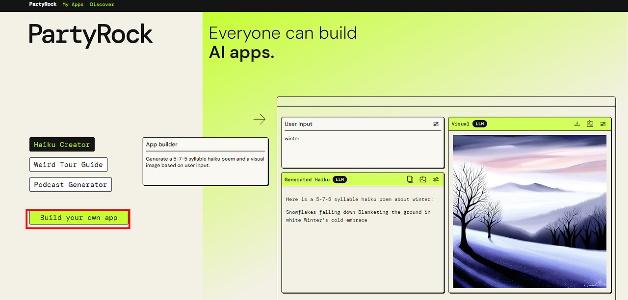Click the LLM badge on Visual widget

pos(480,124)
